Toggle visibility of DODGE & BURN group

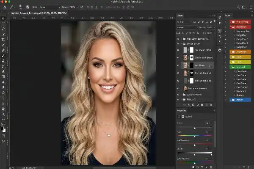[178, 44]
